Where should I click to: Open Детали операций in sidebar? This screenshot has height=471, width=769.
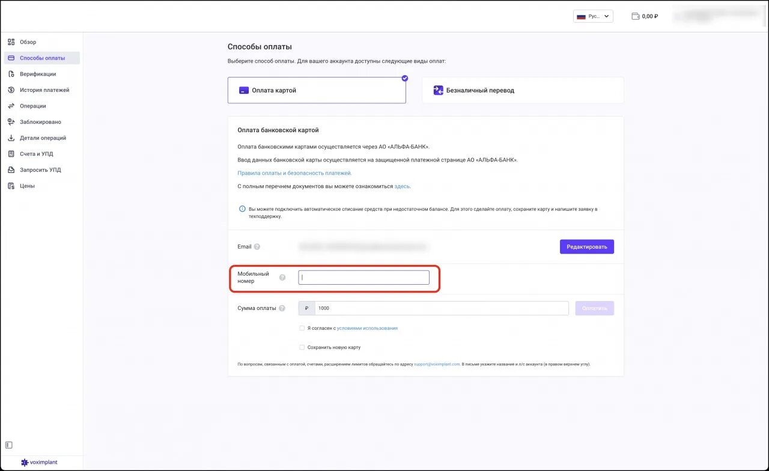[42, 138]
